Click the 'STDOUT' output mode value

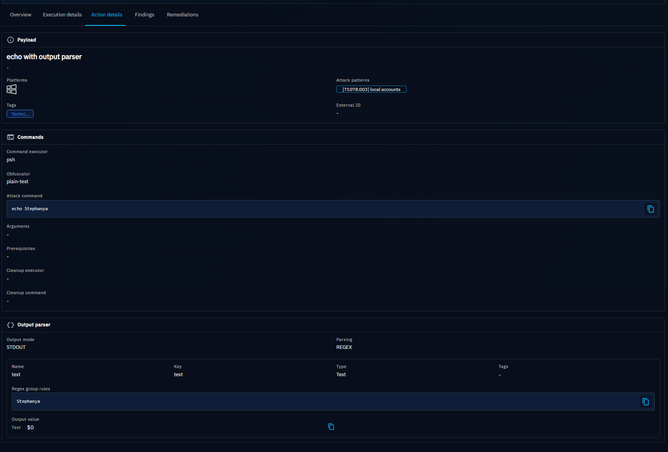pyautogui.click(x=16, y=347)
